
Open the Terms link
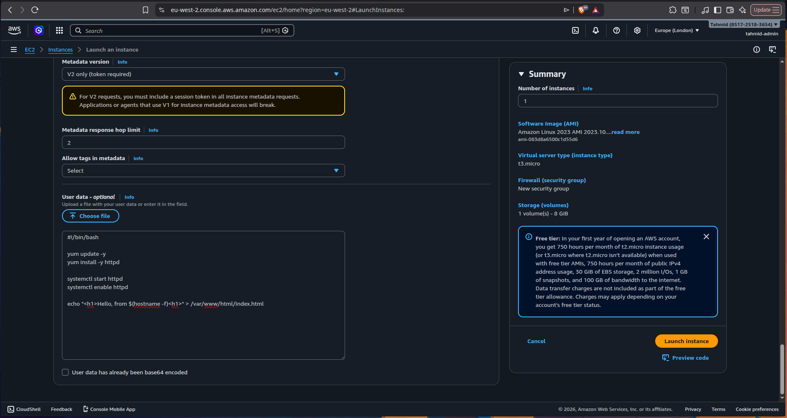718,409
